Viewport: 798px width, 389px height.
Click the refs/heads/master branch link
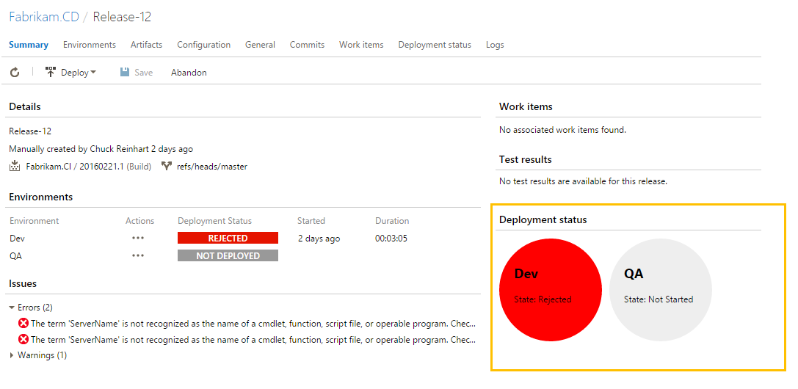pos(211,167)
